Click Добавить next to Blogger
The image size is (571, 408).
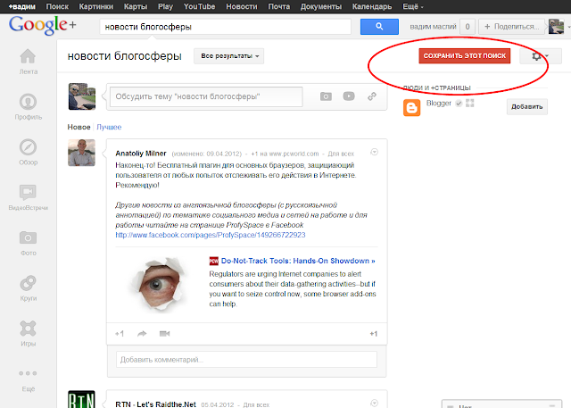[x=527, y=107]
